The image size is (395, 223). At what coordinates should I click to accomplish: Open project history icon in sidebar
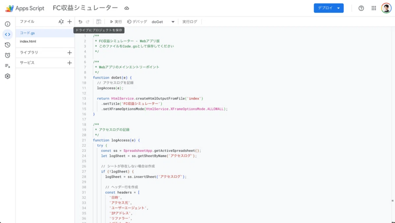(x=7, y=45)
